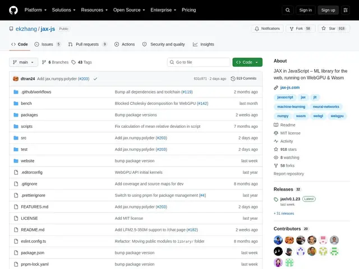This screenshot has width=359, height=269.
Task: Switch to the Issues tab
Action: 47,44
